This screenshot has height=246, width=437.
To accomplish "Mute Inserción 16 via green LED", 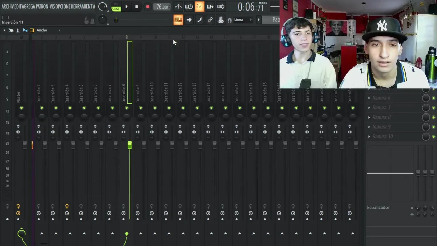I will pos(240,108).
